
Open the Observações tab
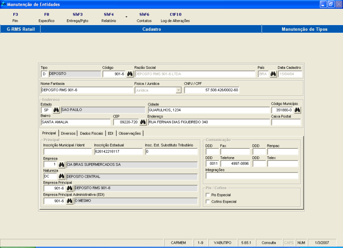(x=130, y=134)
